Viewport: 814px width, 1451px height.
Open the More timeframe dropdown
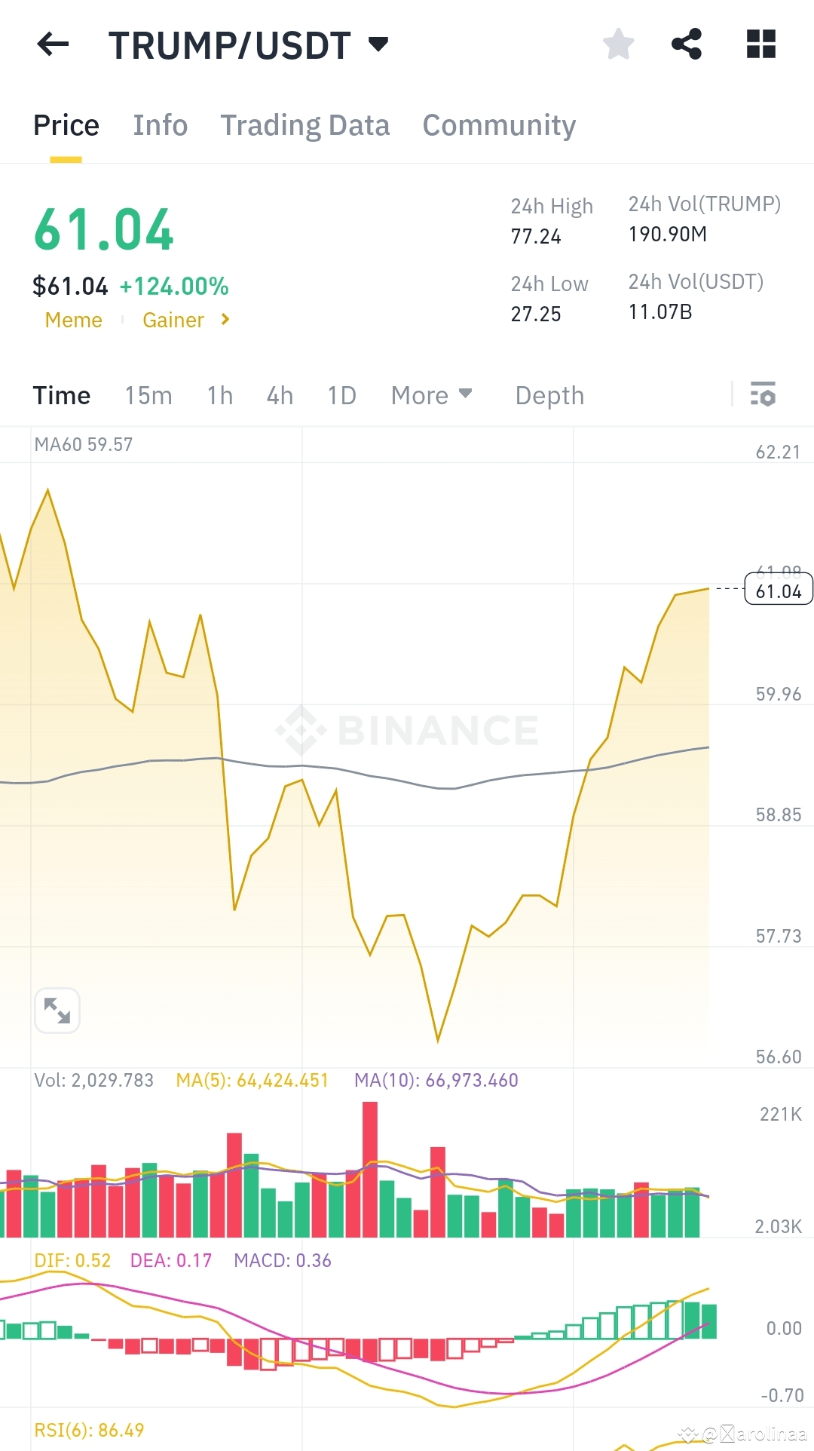[431, 394]
